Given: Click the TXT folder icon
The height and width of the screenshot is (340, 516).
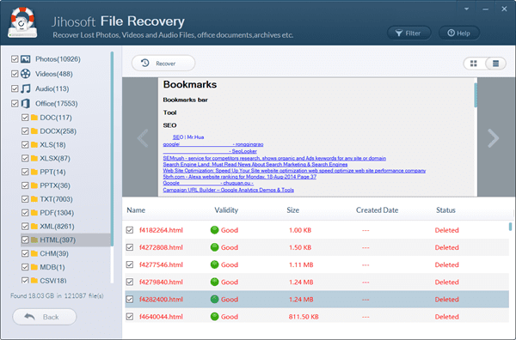Looking at the screenshot, I should tap(34, 199).
